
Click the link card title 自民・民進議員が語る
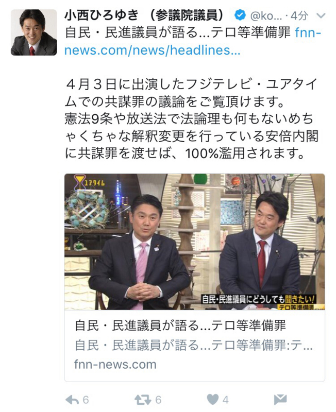180,326
